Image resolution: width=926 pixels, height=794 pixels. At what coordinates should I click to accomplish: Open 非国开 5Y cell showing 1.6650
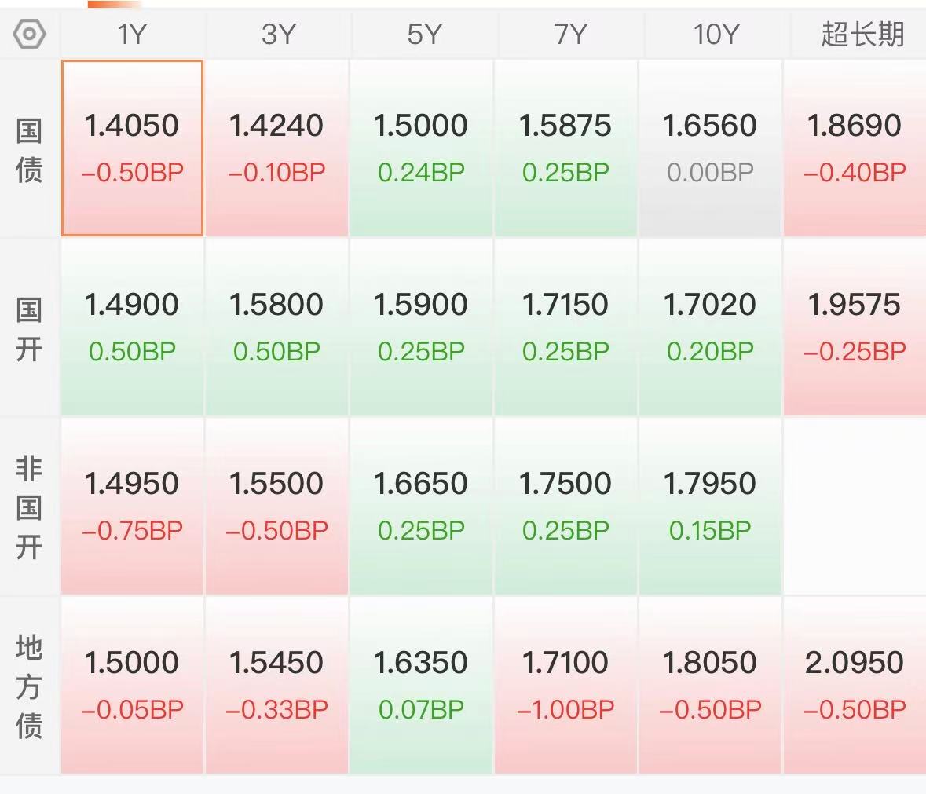pyautogui.click(x=421, y=506)
